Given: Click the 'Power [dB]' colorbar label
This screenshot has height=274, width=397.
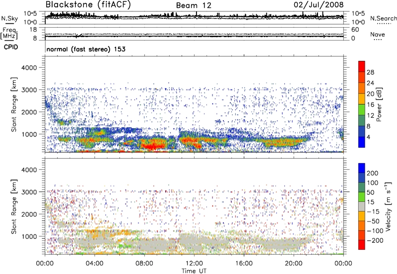Looking at the screenshot, I should click(x=379, y=104).
